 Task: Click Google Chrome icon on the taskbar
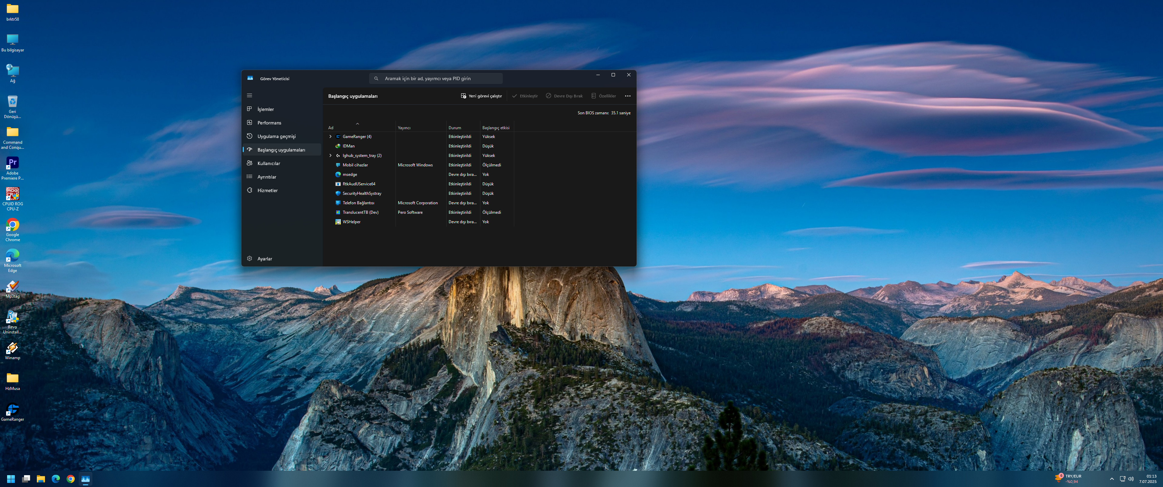(x=70, y=479)
